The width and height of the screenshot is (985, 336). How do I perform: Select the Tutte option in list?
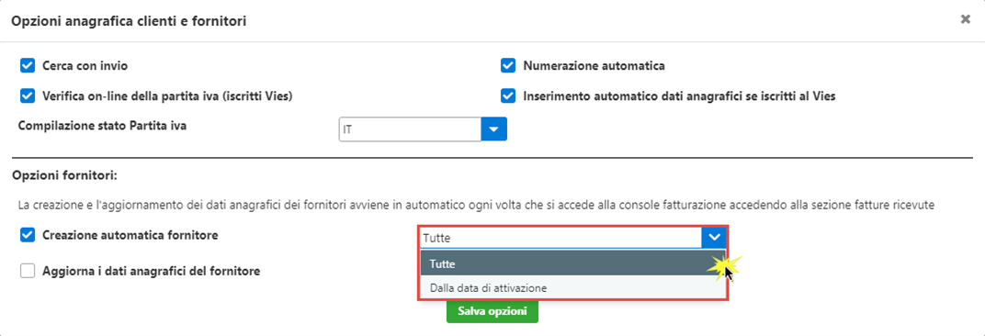(x=572, y=264)
